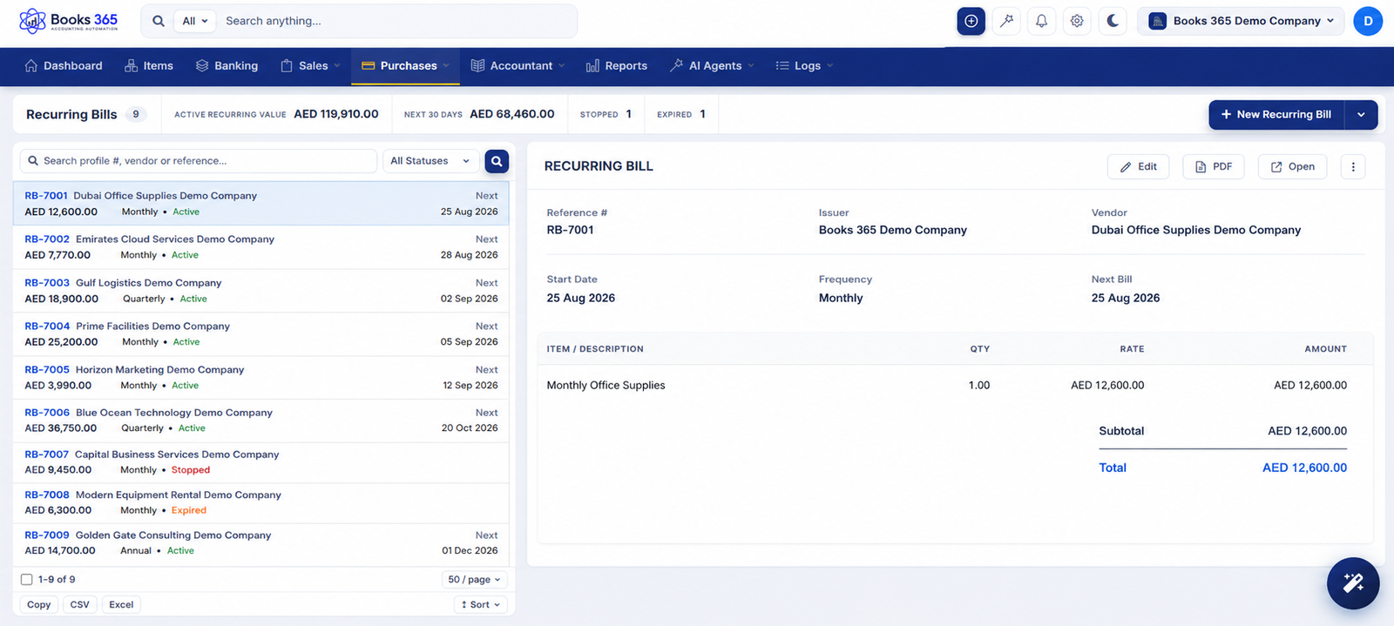Viewport: 1394px width, 626px height.
Task: Toggle dark mode moon icon
Action: pos(1113,21)
